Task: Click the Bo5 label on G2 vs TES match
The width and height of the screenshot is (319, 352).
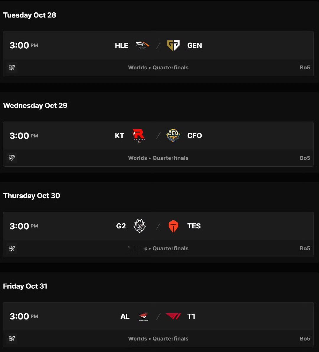Action: click(x=305, y=248)
